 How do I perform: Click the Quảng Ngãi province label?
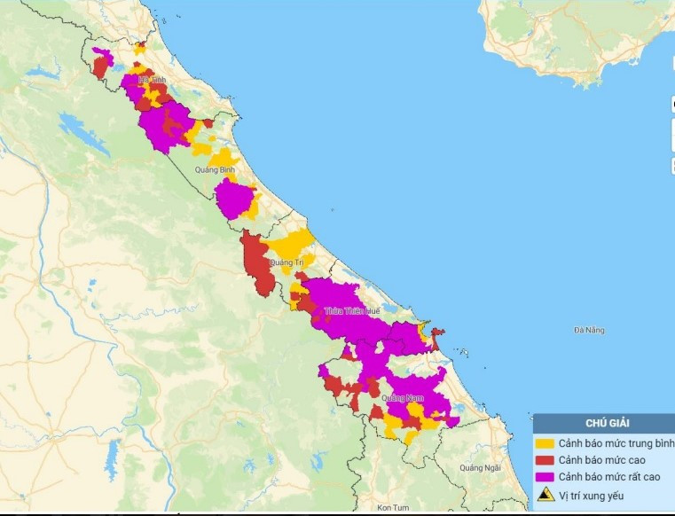[x=480, y=467]
